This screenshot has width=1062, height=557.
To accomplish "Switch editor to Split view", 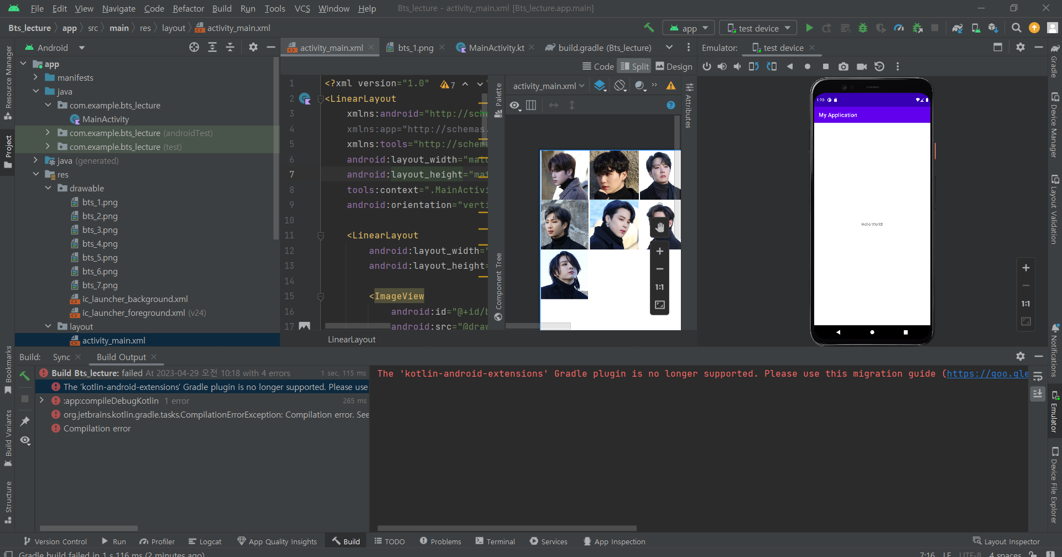I will pyautogui.click(x=634, y=66).
